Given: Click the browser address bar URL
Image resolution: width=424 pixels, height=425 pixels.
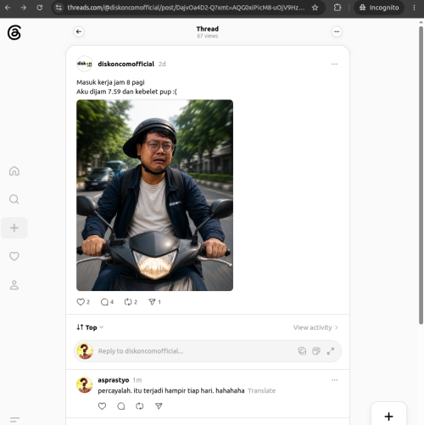Looking at the screenshot, I should coord(186,8).
